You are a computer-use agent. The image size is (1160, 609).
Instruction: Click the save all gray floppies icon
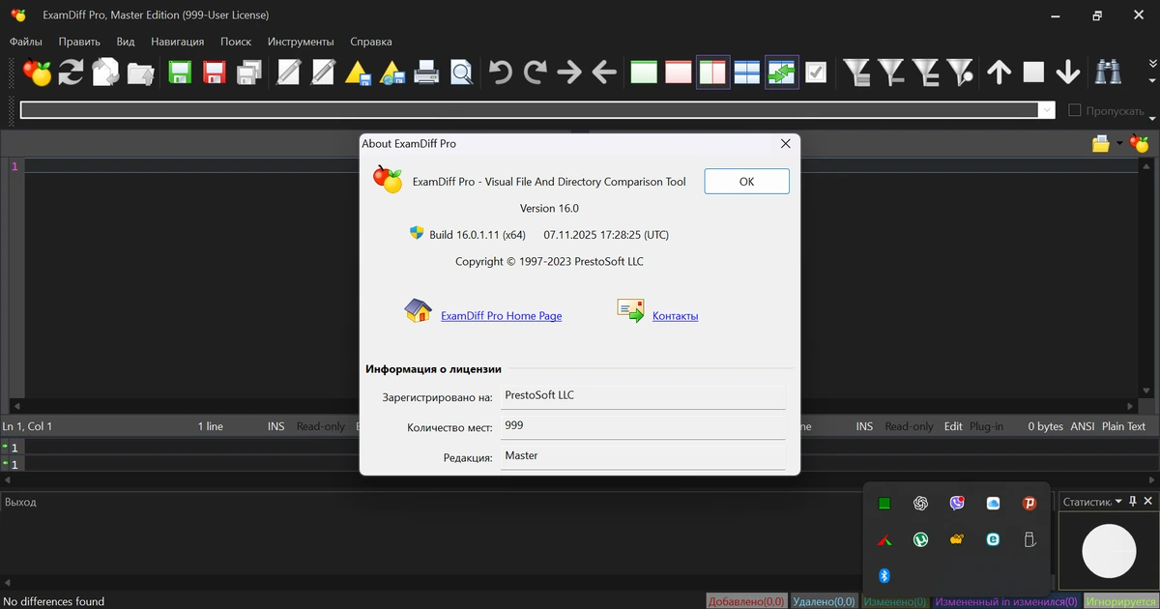click(x=249, y=72)
